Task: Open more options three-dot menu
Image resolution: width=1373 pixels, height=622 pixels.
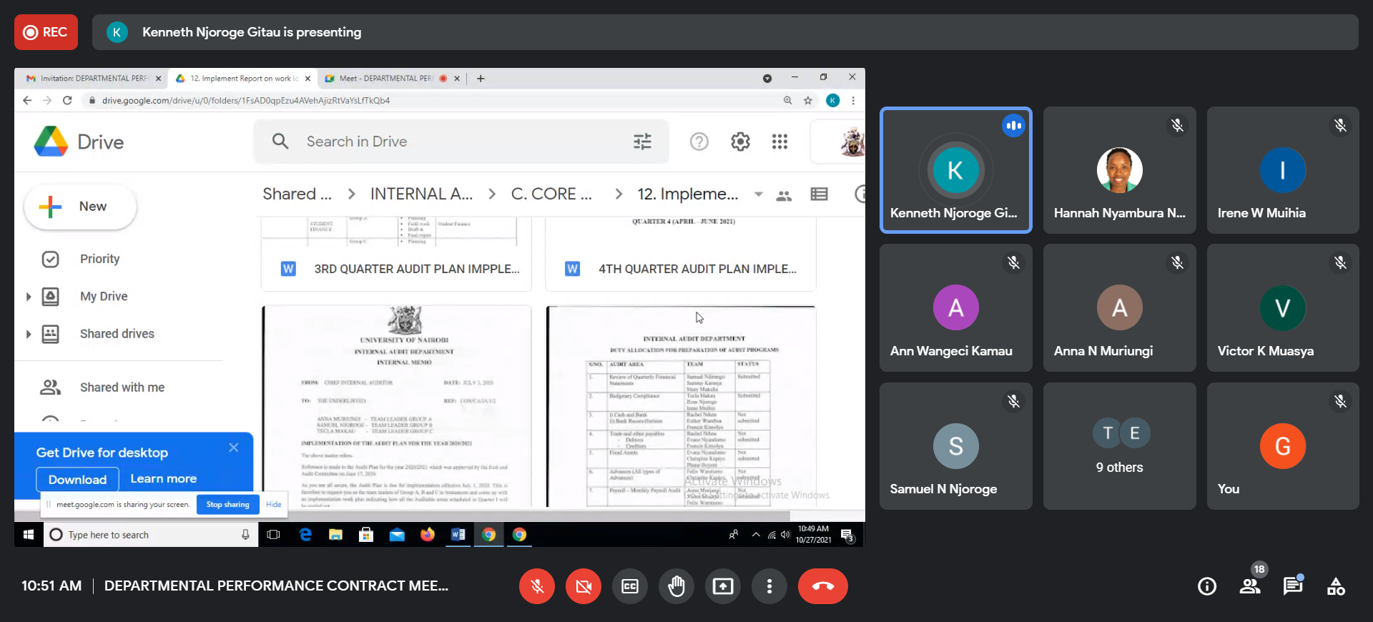Action: coord(769,586)
